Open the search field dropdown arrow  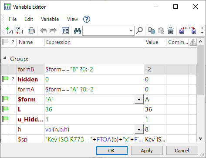pos(131,30)
